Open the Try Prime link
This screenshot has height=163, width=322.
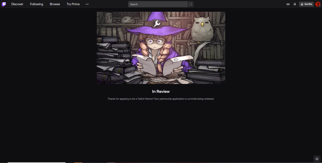(73, 4)
